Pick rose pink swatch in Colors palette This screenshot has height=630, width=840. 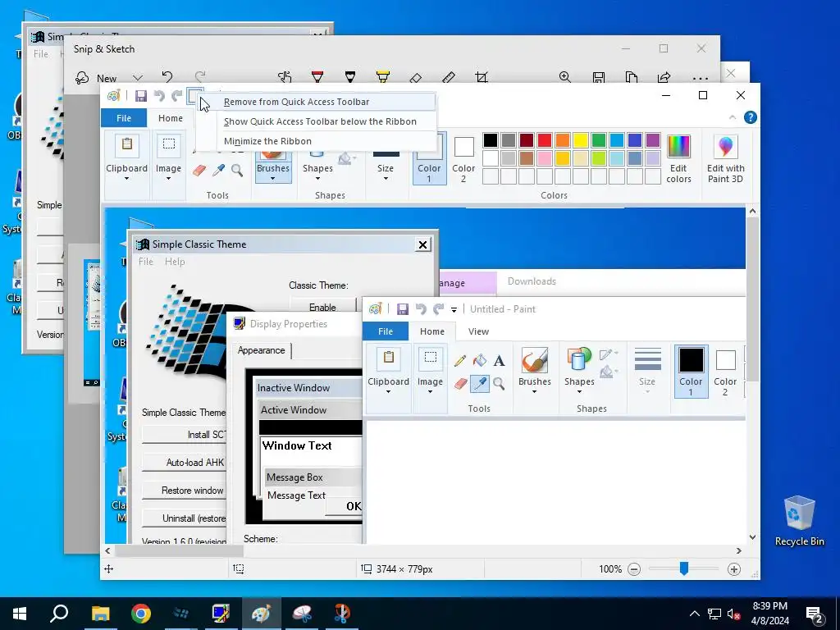[x=545, y=158]
